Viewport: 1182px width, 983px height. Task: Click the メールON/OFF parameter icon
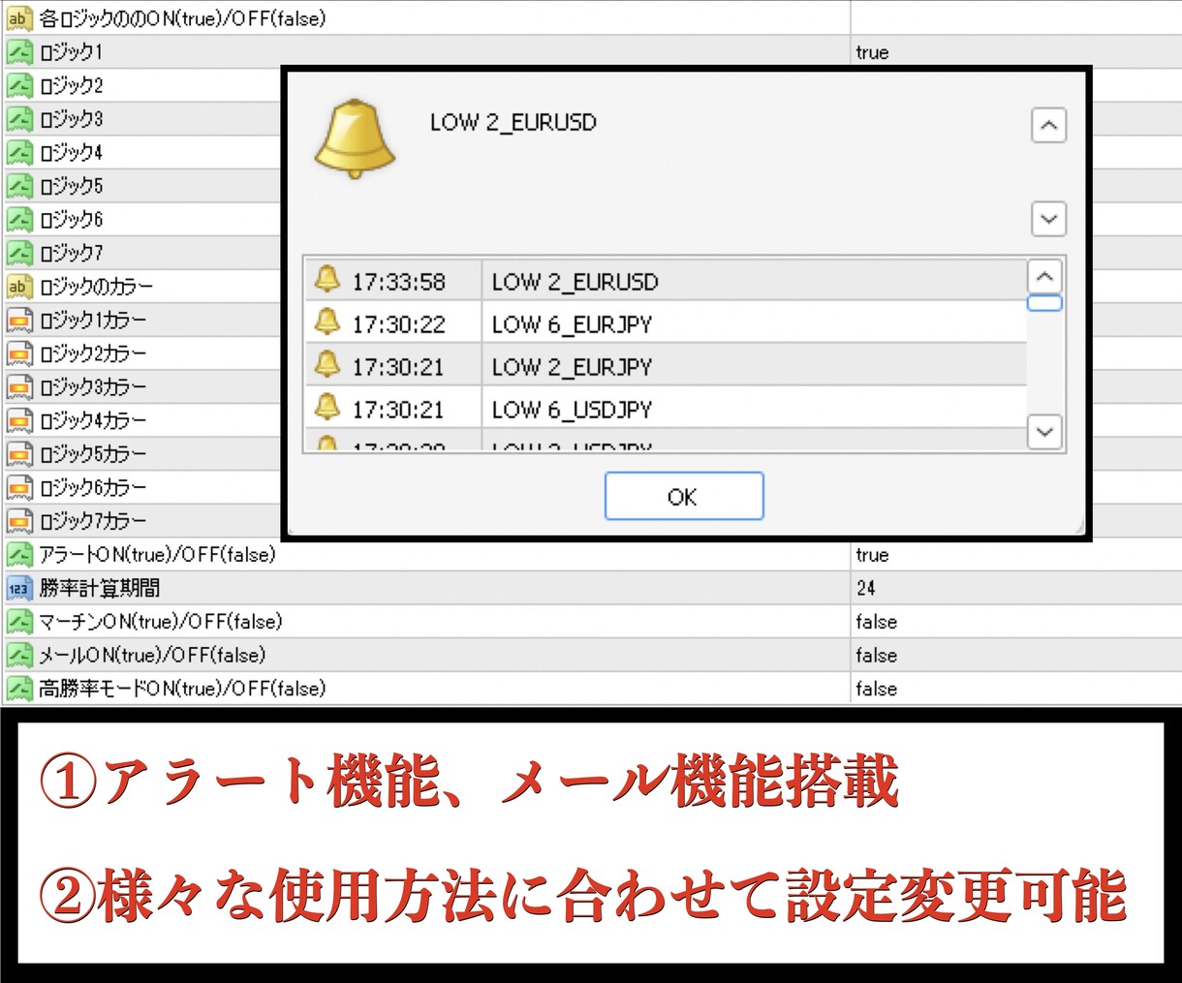tap(19, 655)
